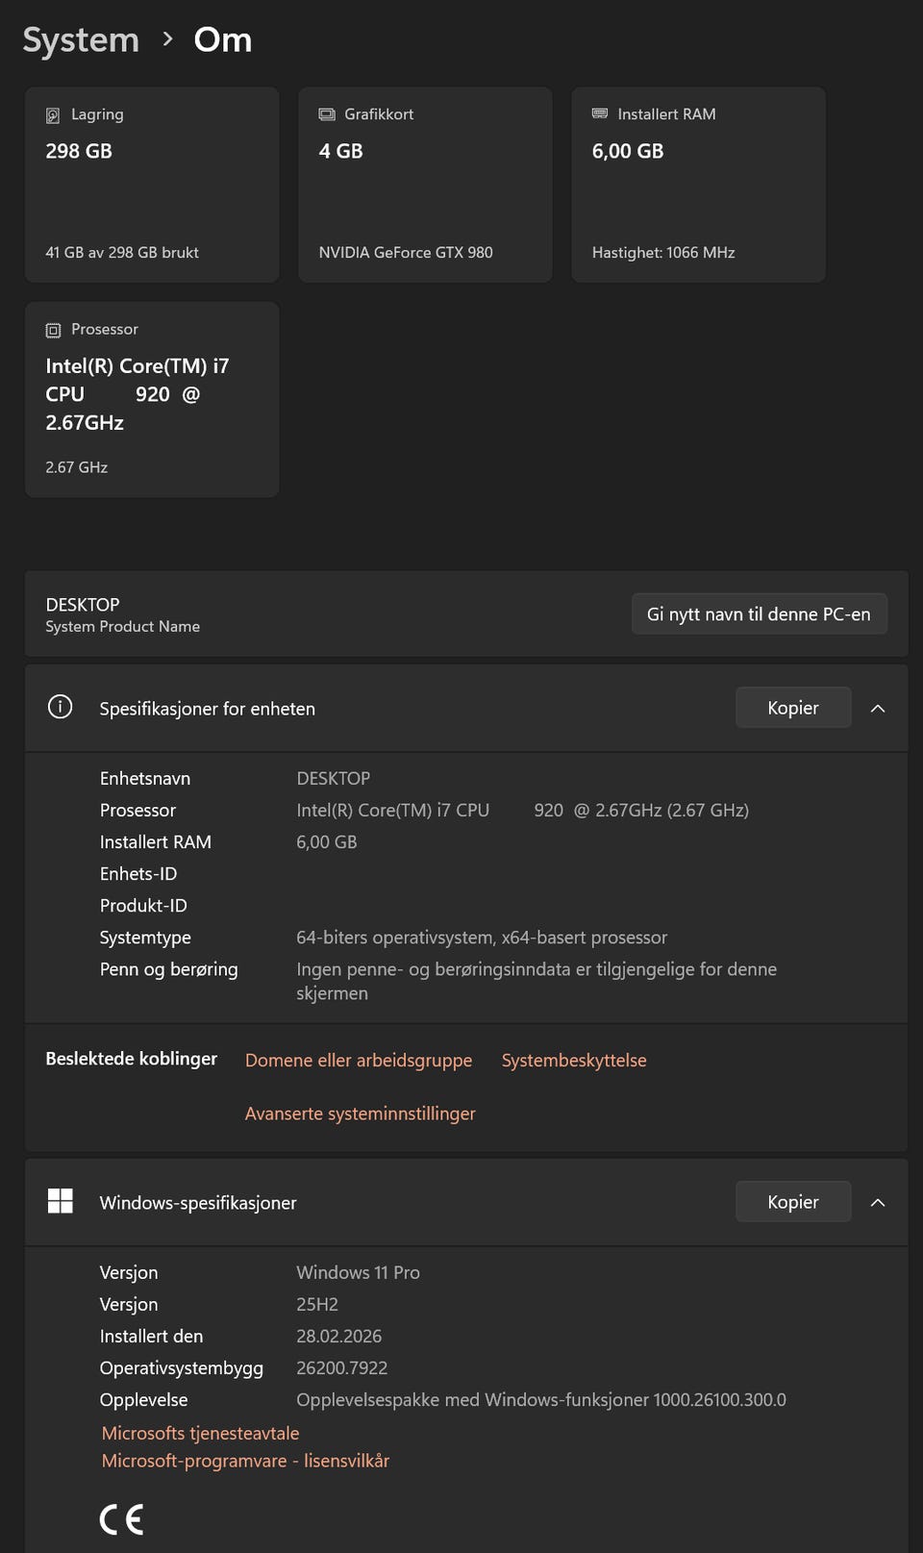The image size is (923, 1553).
Task: Click the breadcrumb chevron after System
Action: click(x=168, y=39)
